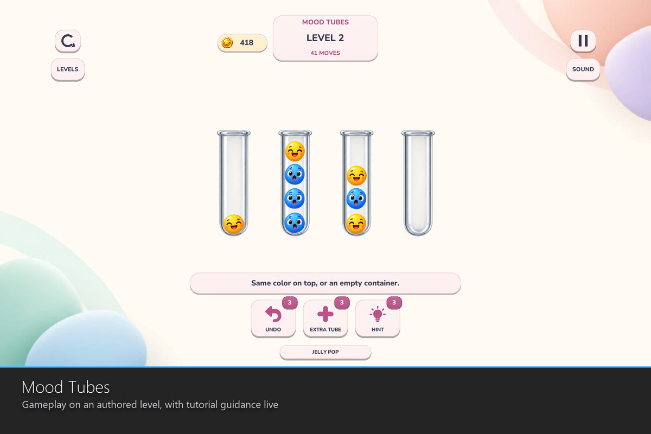Click the blue face in third tube
The height and width of the screenshot is (434, 651).
pyautogui.click(x=356, y=199)
